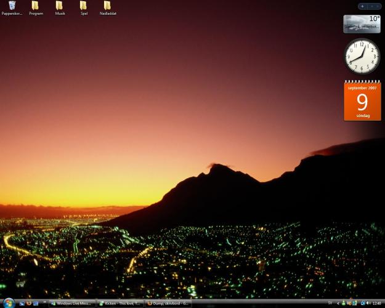Screen dimensions: 385x308
Task: Open the Program folder on desktop
Action: pos(36,6)
